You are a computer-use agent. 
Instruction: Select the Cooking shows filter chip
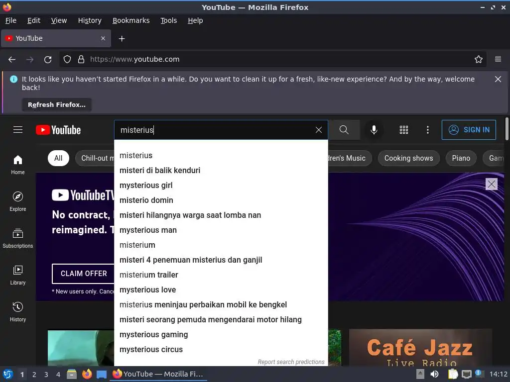coord(408,158)
